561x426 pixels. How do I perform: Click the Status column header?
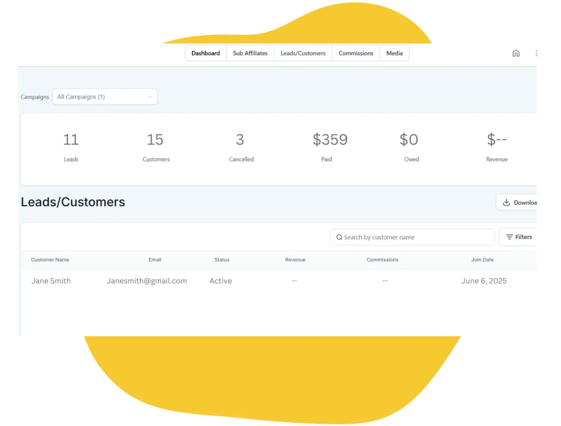click(222, 260)
